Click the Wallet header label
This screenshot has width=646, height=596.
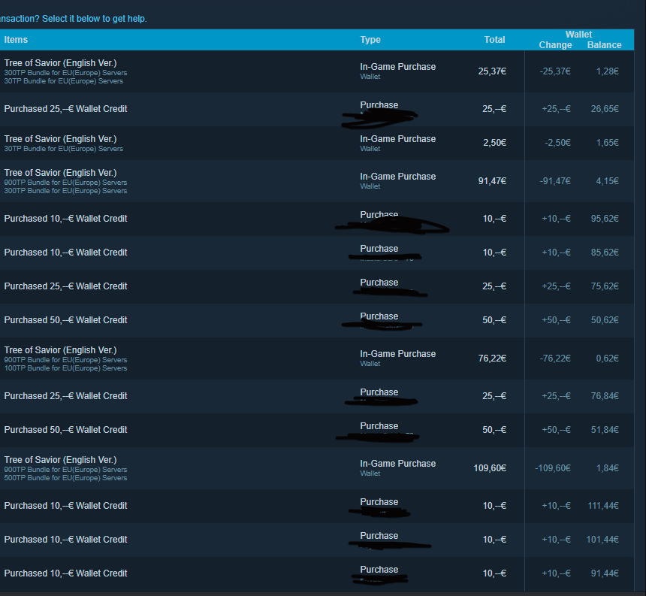pyautogui.click(x=578, y=35)
